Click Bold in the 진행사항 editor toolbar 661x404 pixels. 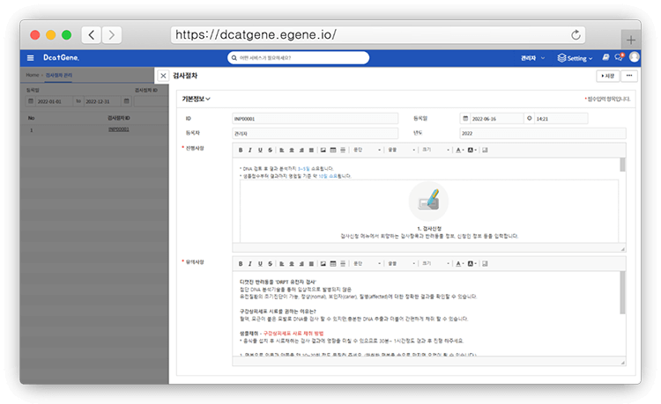[241, 150]
